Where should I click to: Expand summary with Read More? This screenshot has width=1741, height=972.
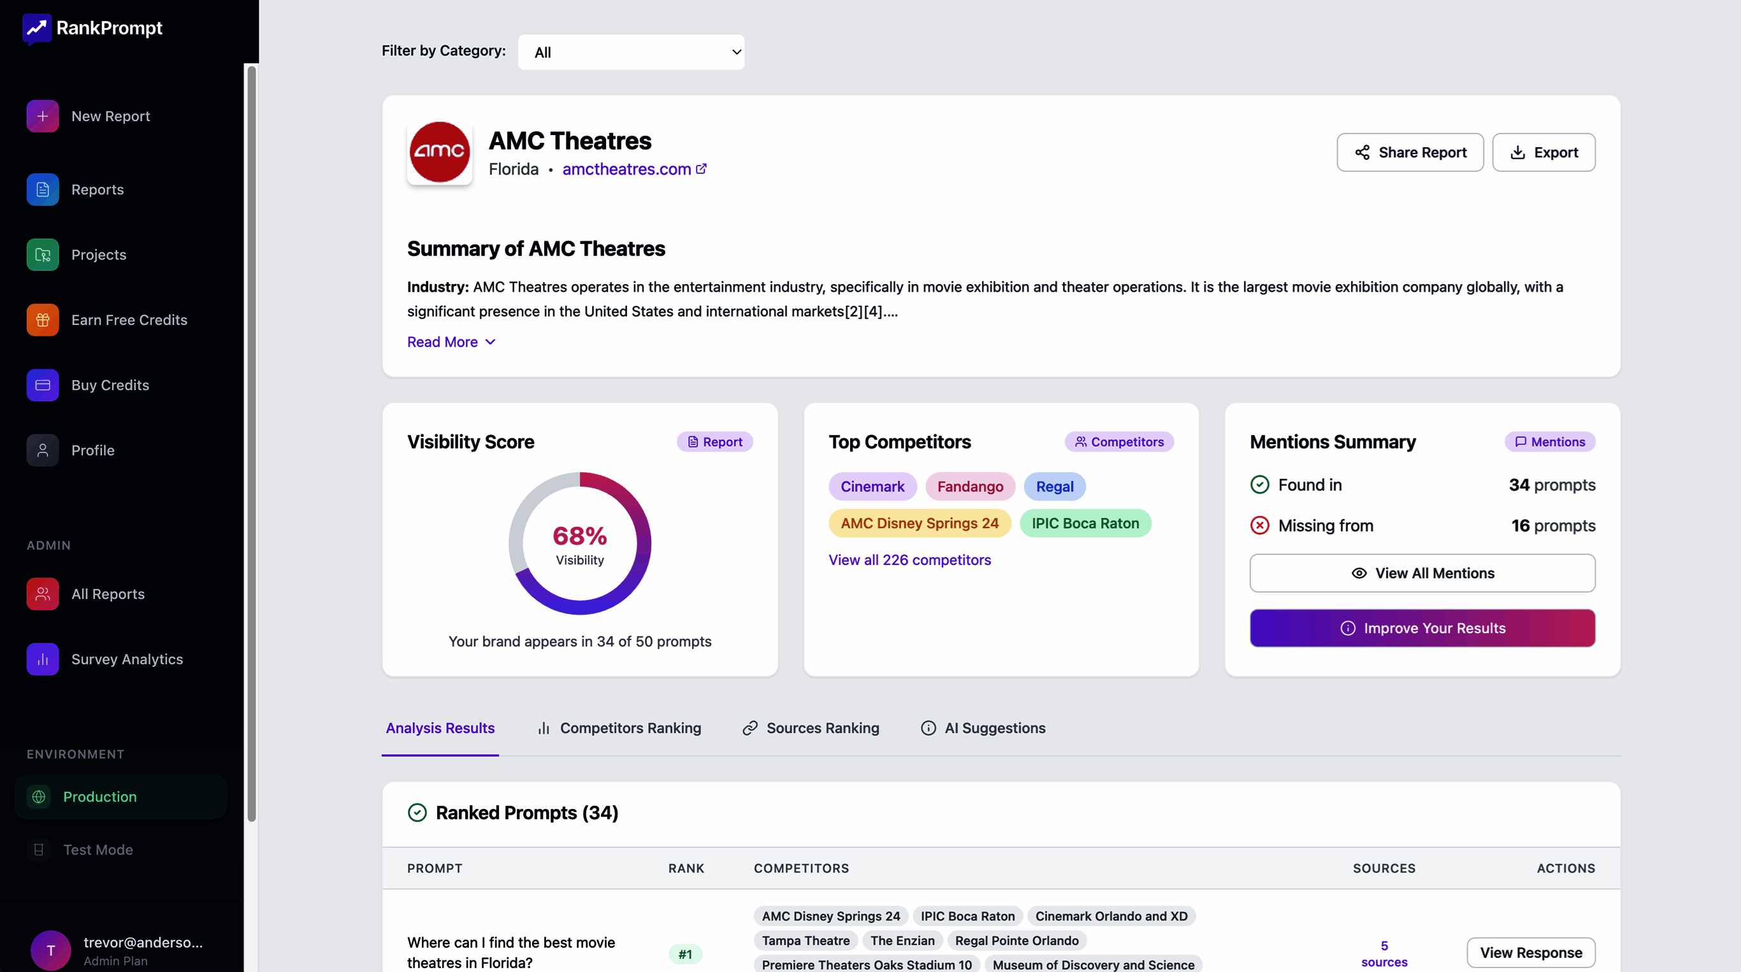(x=451, y=342)
